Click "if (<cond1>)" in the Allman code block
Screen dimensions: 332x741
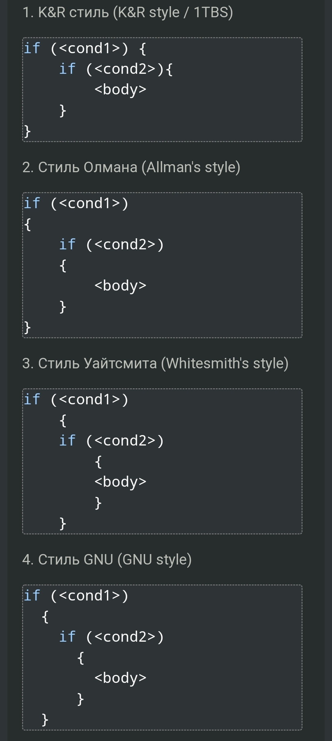(x=76, y=204)
